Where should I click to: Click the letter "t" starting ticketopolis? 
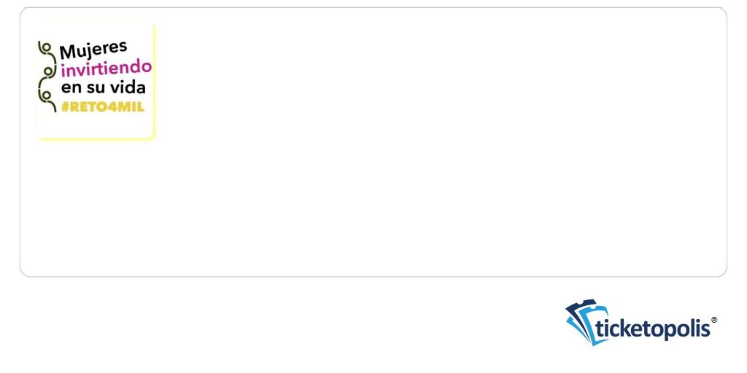pos(600,329)
